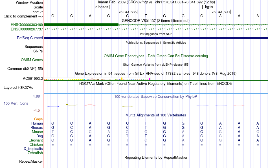Screen dimensions: 268x168
Task: Click the SNPs track label
Action: [x=38, y=51]
